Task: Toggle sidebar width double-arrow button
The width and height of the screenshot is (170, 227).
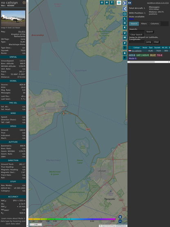Action: pyautogui.click(x=130, y=3)
